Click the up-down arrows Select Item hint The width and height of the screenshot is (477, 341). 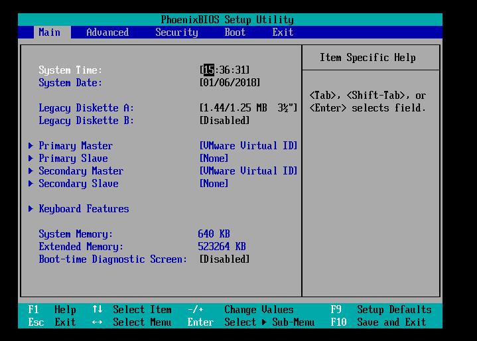[132, 310]
